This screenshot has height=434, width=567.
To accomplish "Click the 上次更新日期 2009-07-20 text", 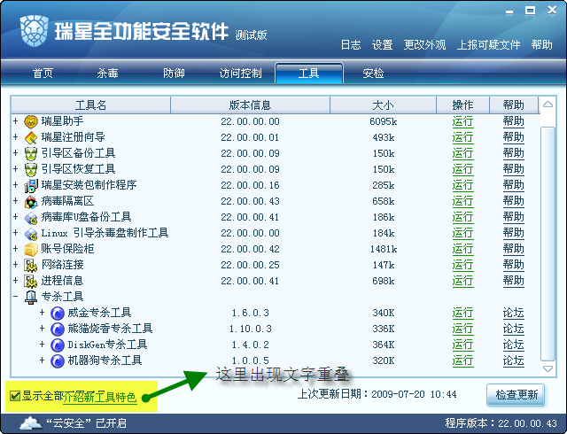I will tap(377, 394).
